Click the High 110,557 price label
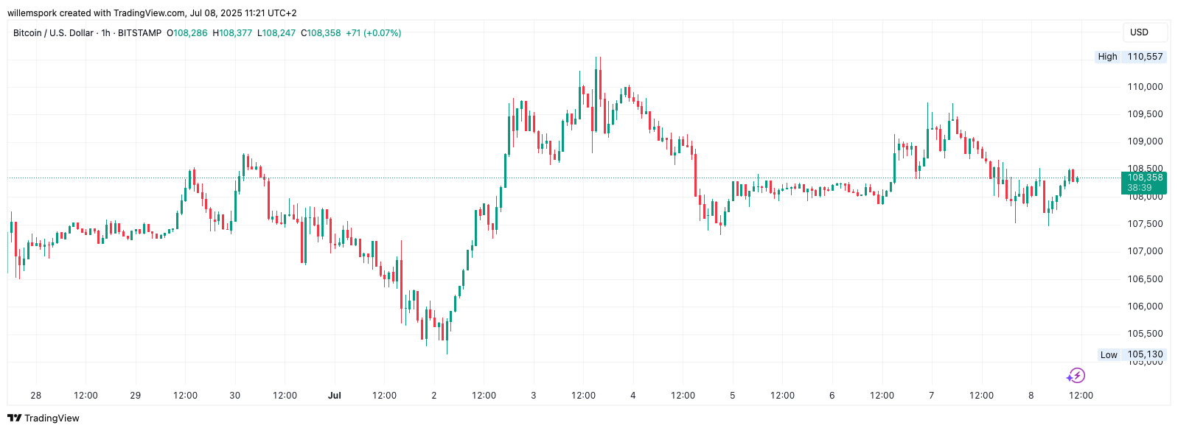This screenshot has width=1178, height=431. [1130, 57]
